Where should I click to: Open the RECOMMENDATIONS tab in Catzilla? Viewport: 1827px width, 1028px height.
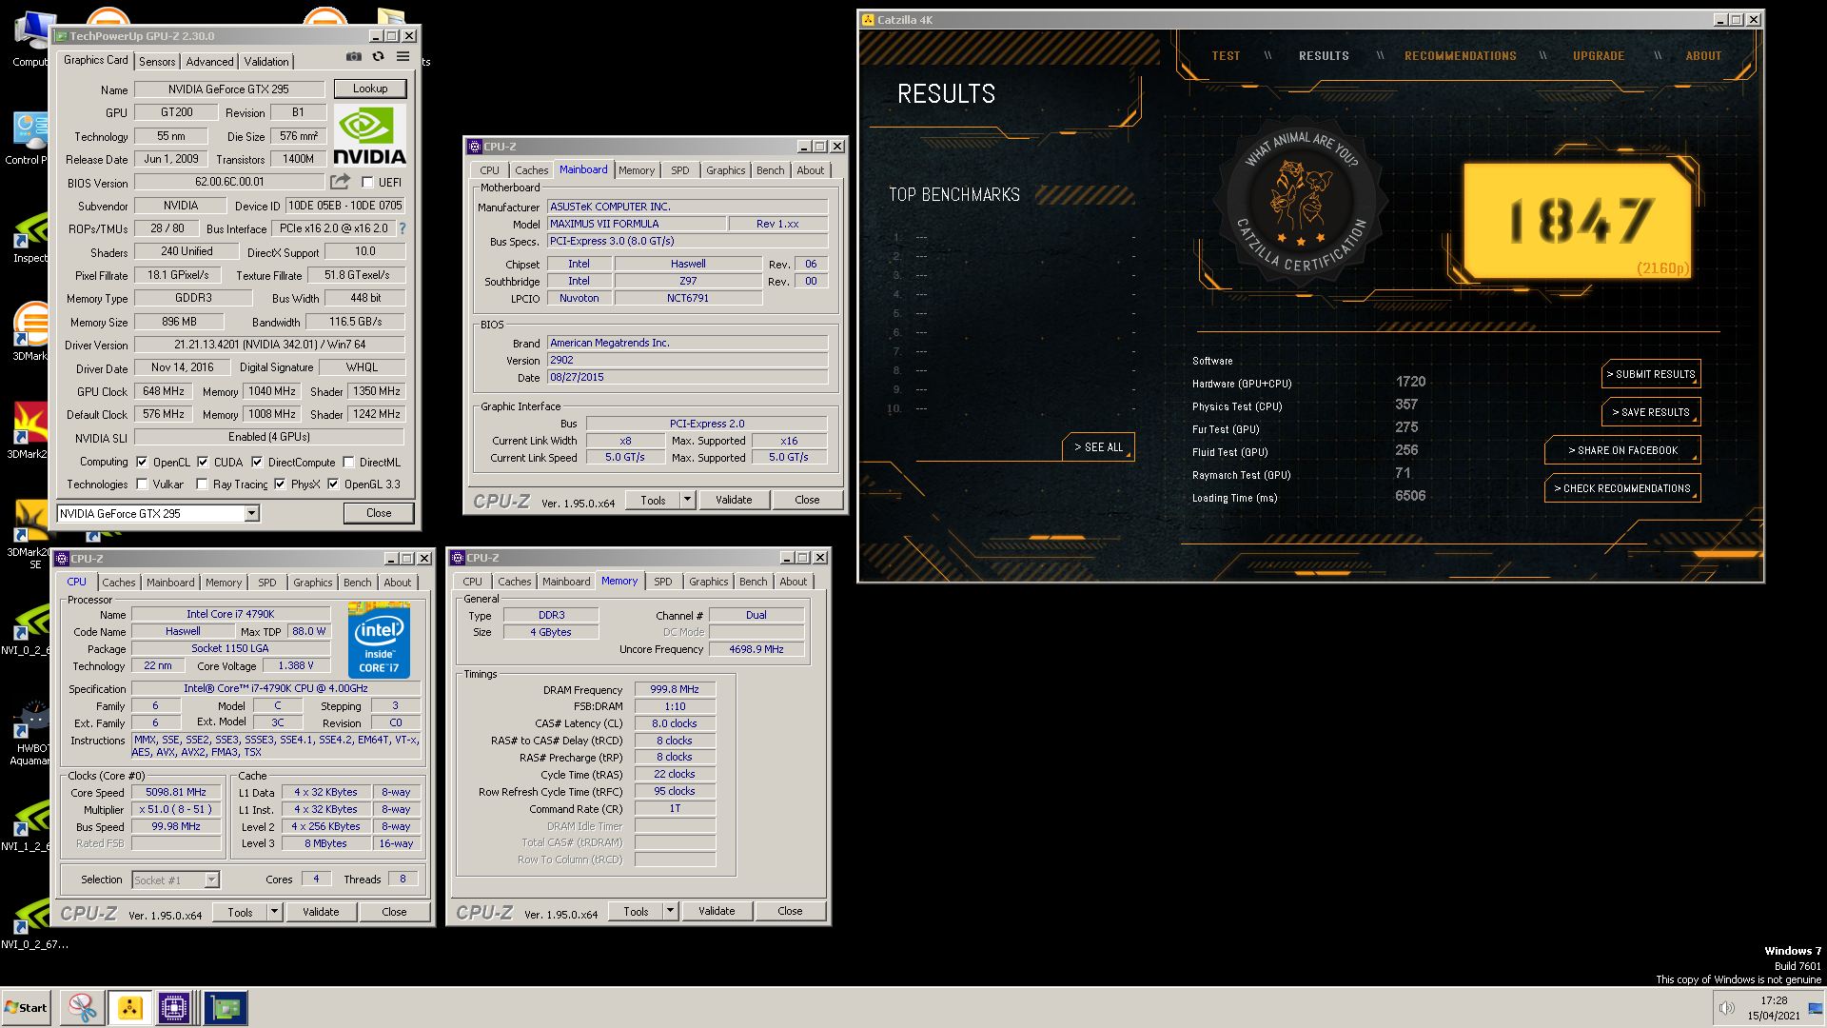pyautogui.click(x=1461, y=56)
